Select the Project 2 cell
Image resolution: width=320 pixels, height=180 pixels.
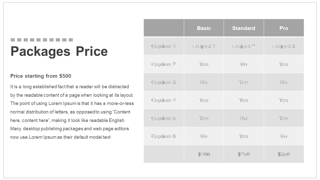point(244,46)
